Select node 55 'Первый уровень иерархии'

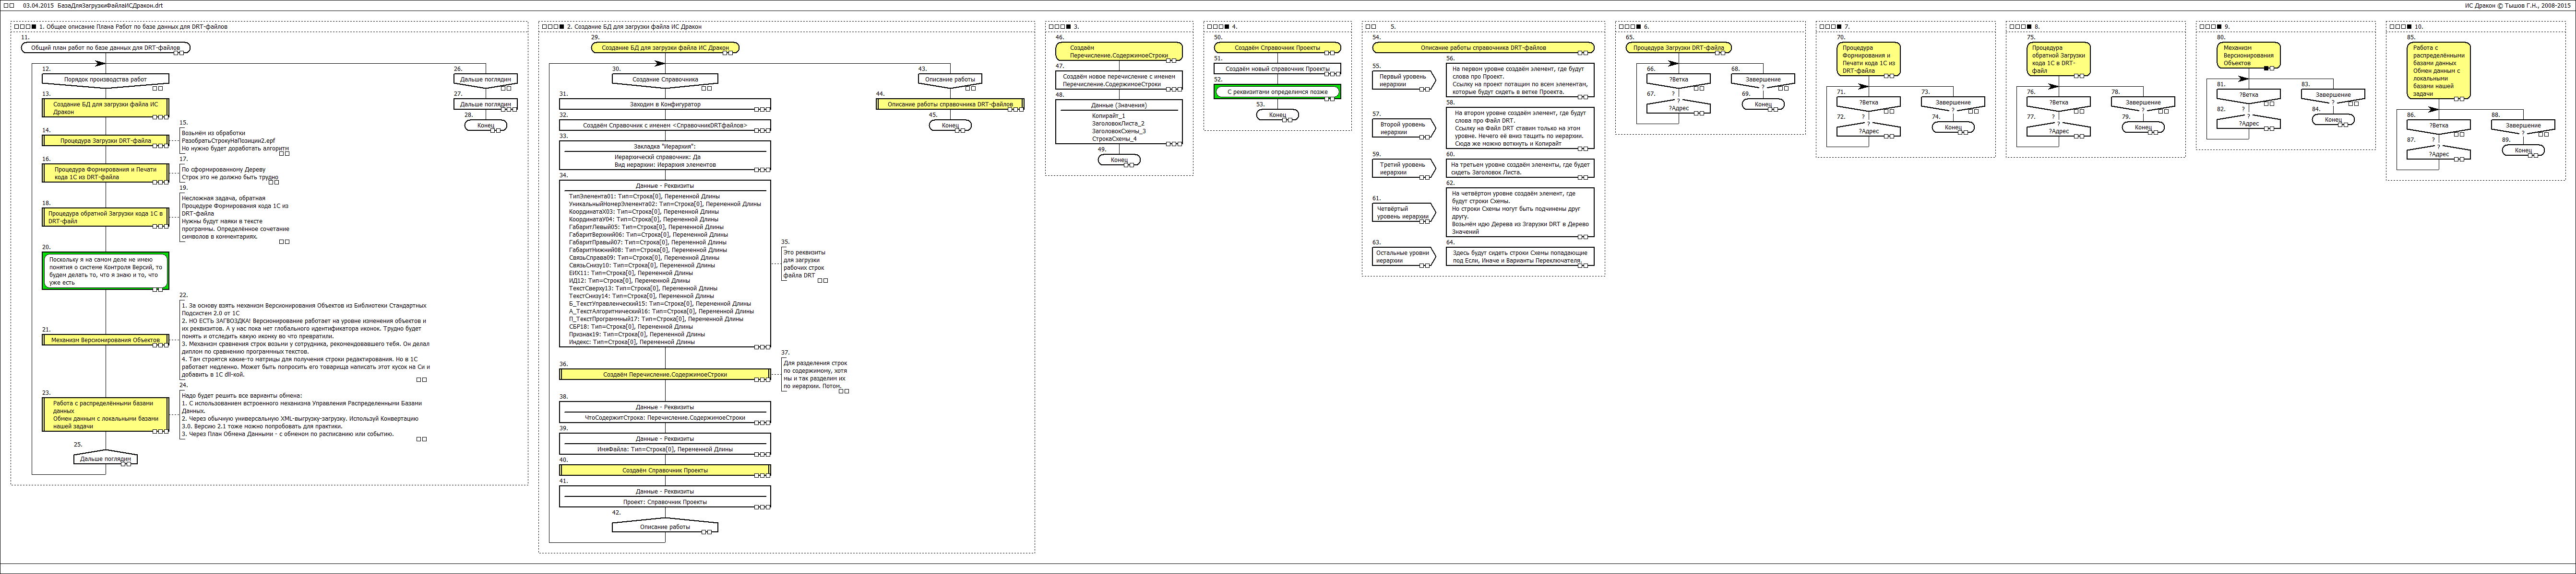click(x=1404, y=80)
